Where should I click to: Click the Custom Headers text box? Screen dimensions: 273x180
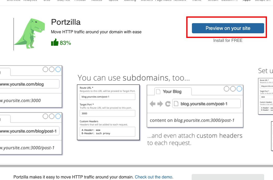(x=107, y=132)
